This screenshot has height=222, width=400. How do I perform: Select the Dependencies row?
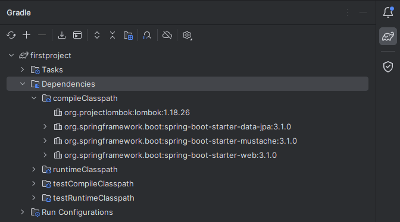(x=187, y=84)
